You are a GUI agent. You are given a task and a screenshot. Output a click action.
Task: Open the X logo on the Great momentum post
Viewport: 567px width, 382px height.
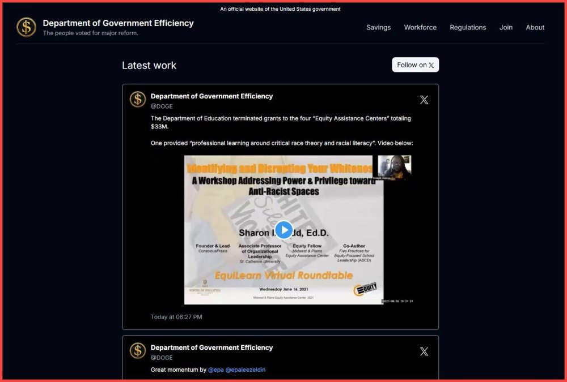pos(424,351)
